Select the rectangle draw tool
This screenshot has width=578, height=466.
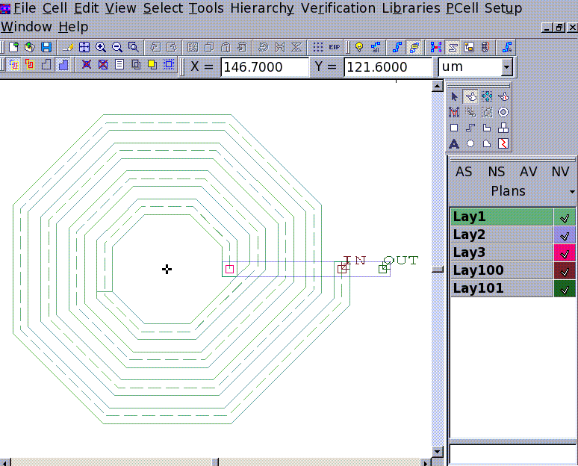454,128
